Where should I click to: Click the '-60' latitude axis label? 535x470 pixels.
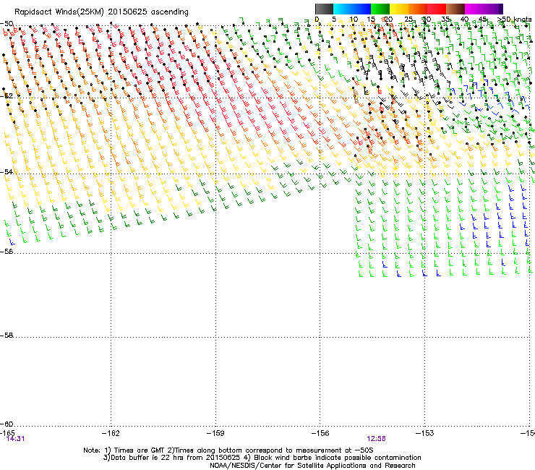(x=7, y=424)
